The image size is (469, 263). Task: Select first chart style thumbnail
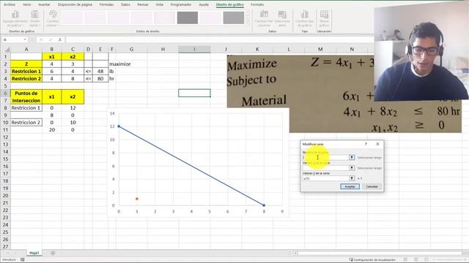[73, 18]
